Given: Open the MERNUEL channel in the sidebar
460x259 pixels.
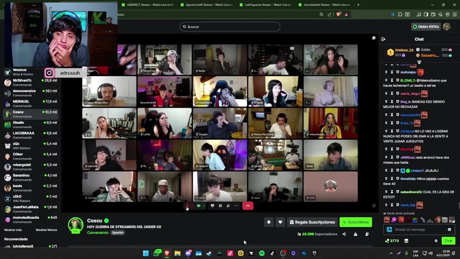Looking at the screenshot, I should point(31,104).
